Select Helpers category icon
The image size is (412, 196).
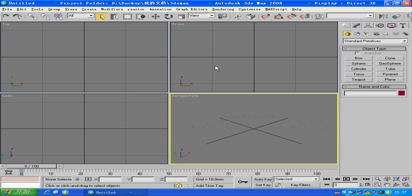click(x=386, y=34)
